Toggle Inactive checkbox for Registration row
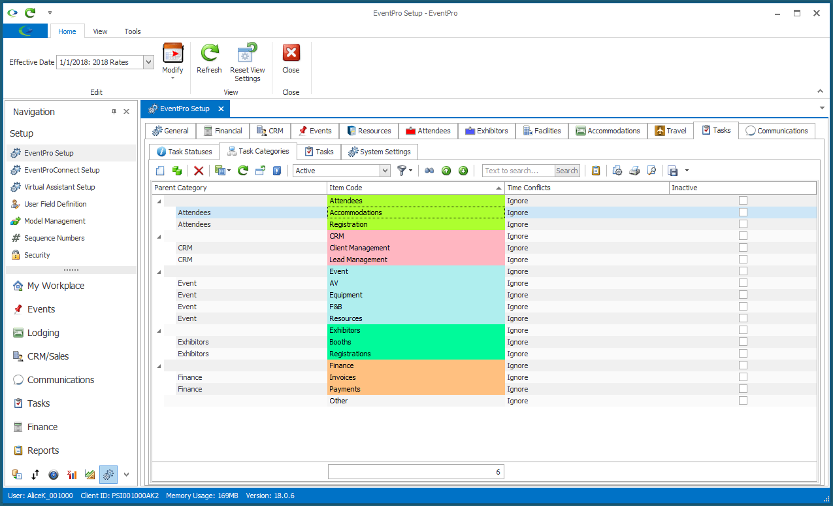 [743, 224]
